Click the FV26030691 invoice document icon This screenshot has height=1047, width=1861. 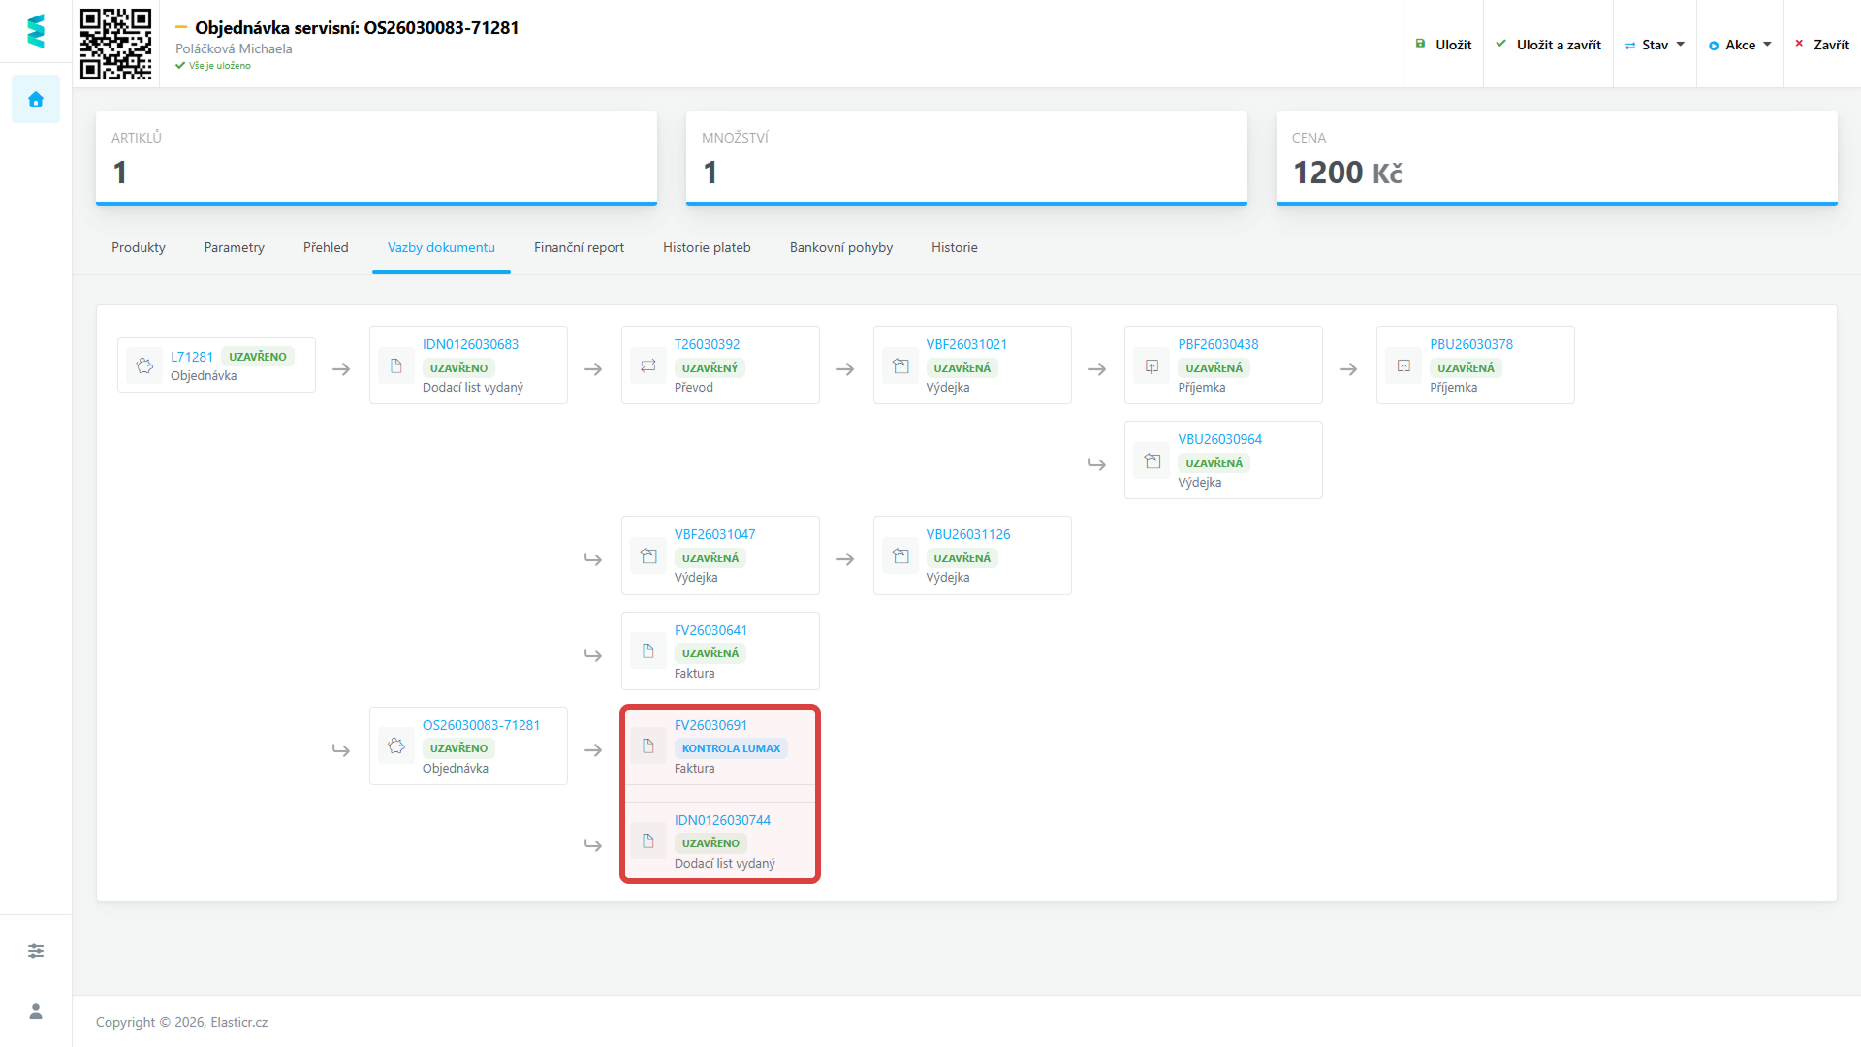[x=647, y=746]
